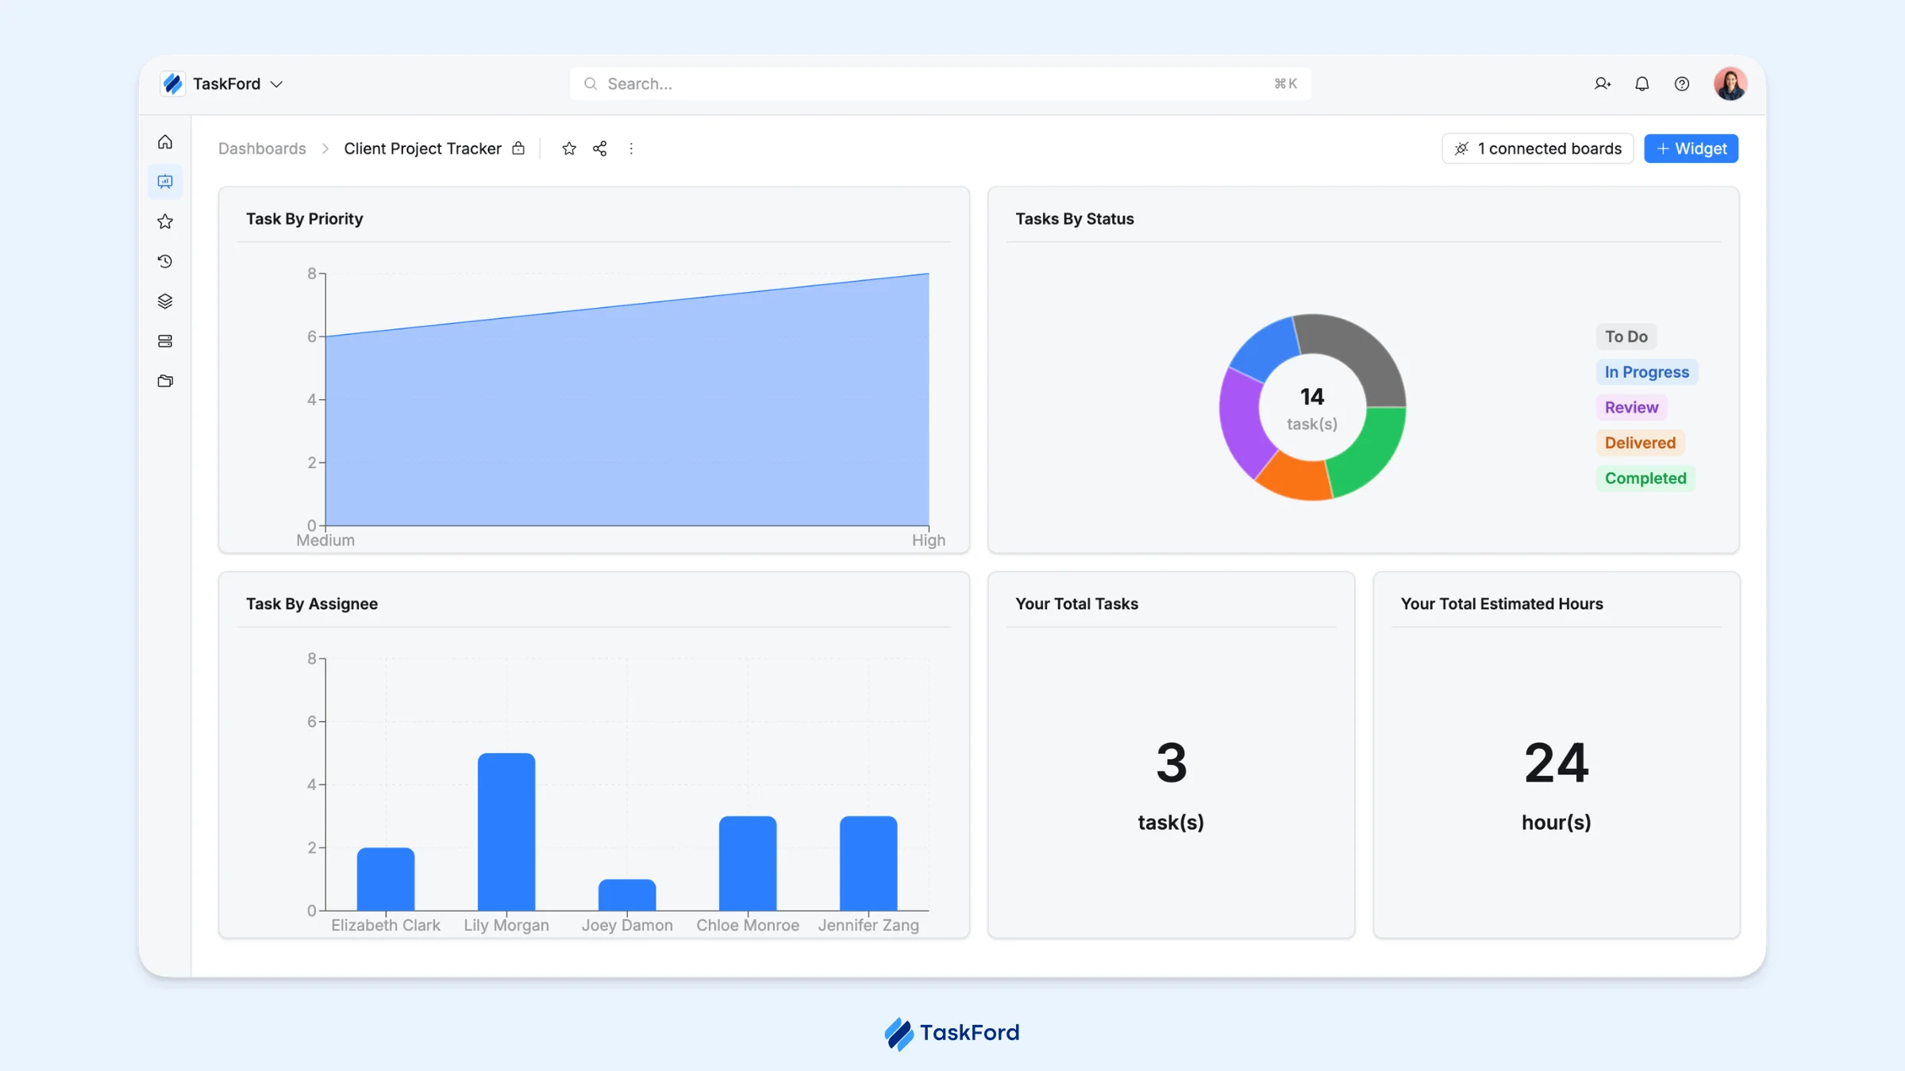
Task: Toggle the In Progress legend item
Action: point(1647,372)
